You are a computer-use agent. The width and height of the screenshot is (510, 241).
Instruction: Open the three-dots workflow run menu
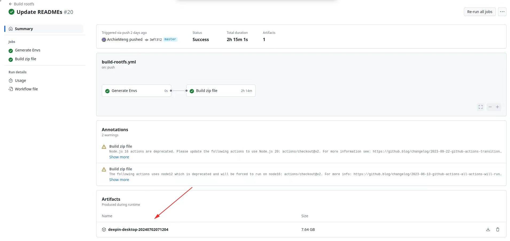(502, 12)
